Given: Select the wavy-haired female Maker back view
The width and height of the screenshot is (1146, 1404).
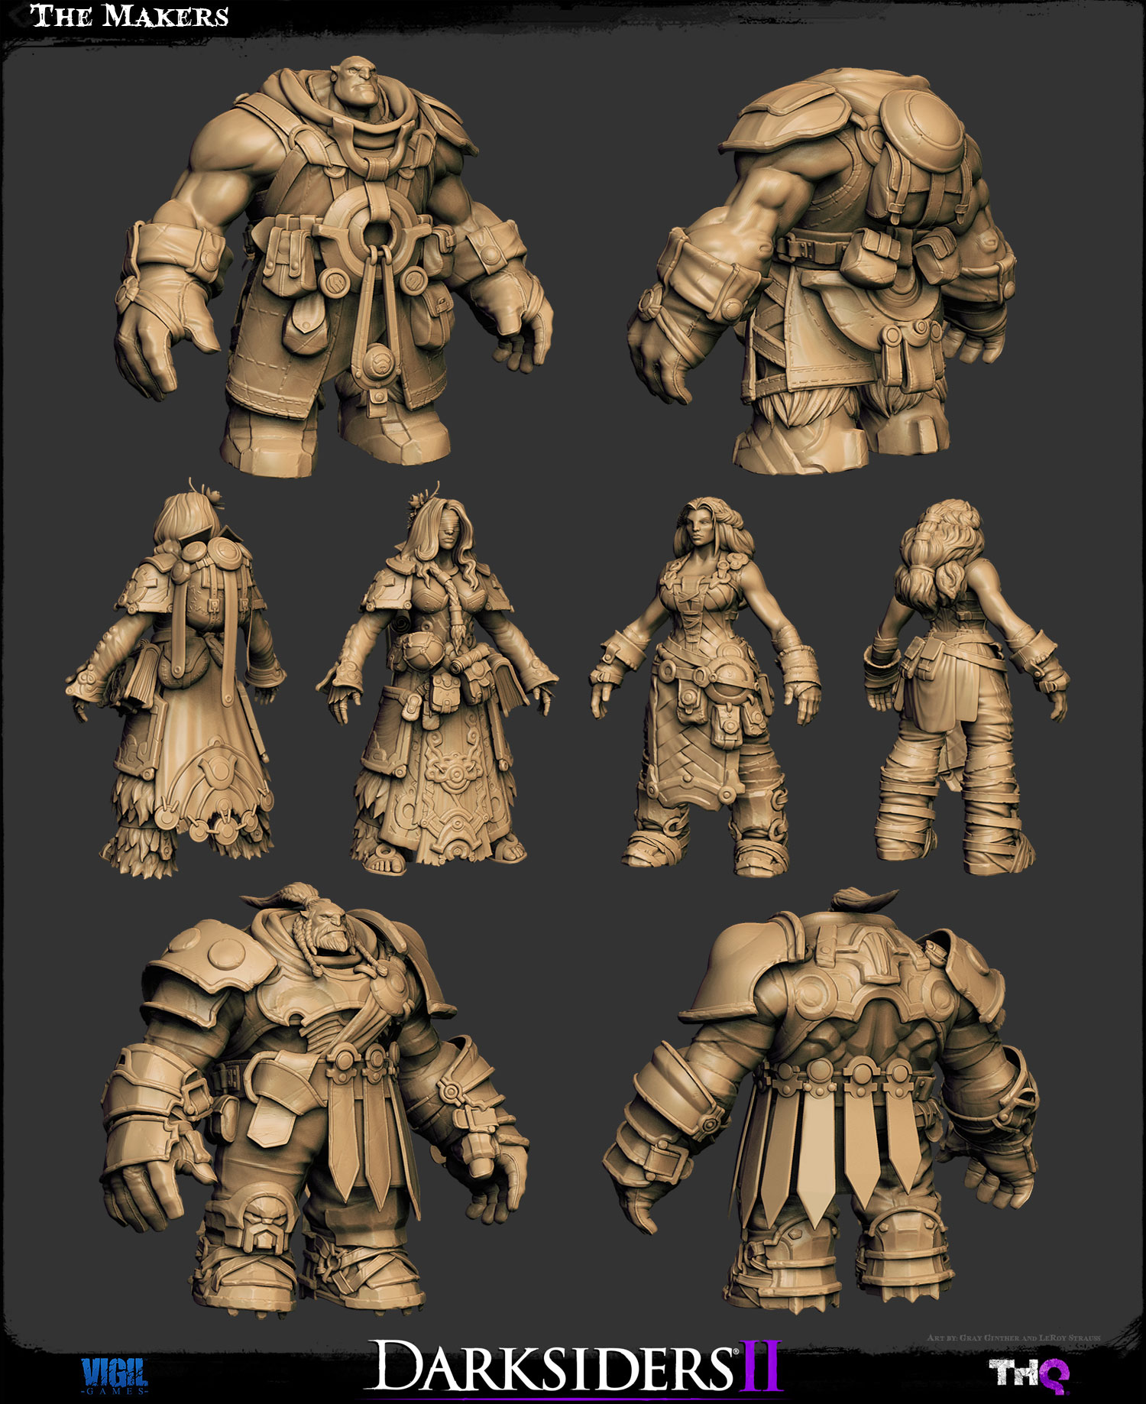Looking at the screenshot, I should click(x=966, y=688).
